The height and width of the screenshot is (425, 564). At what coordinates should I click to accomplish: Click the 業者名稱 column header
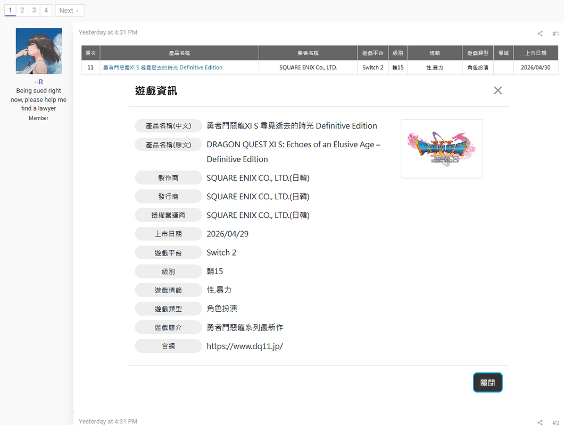[308, 53]
